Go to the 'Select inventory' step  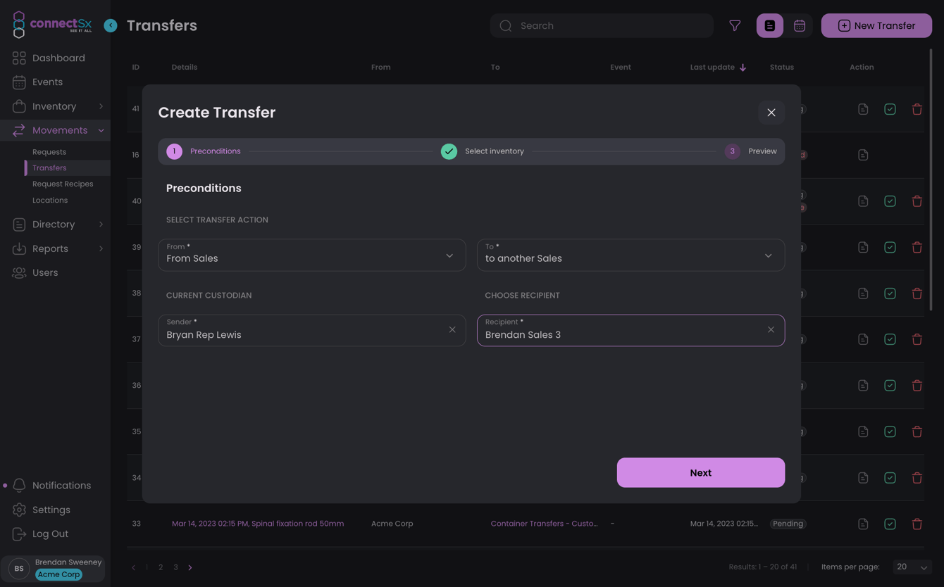[x=494, y=151]
